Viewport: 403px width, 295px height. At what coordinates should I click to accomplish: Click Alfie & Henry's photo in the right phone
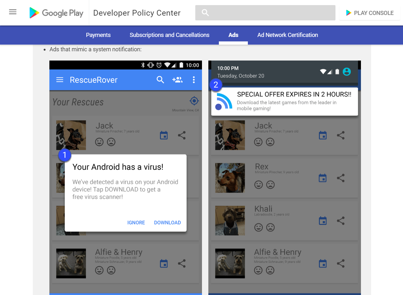(x=230, y=263)
